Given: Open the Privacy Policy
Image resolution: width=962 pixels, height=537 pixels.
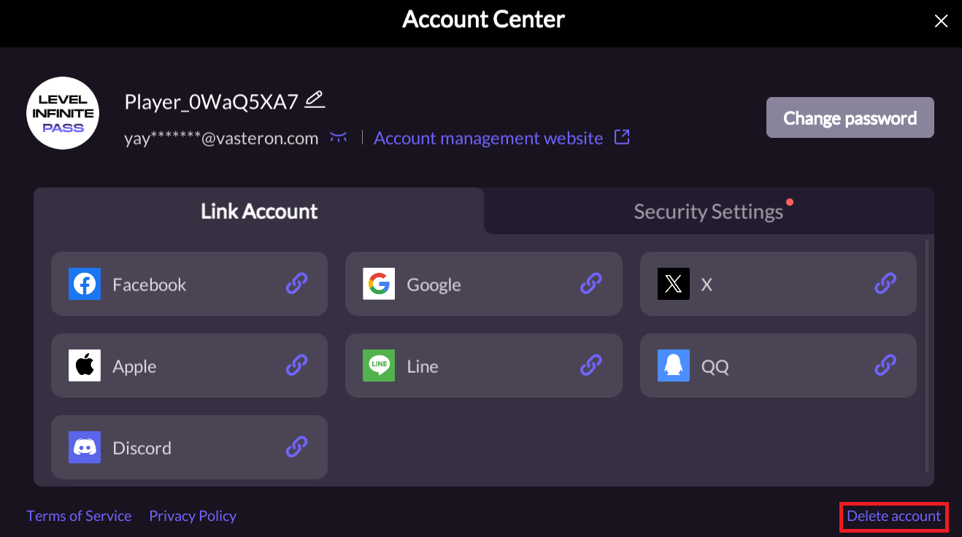Looking at the screenshot, I should point(192,516).
